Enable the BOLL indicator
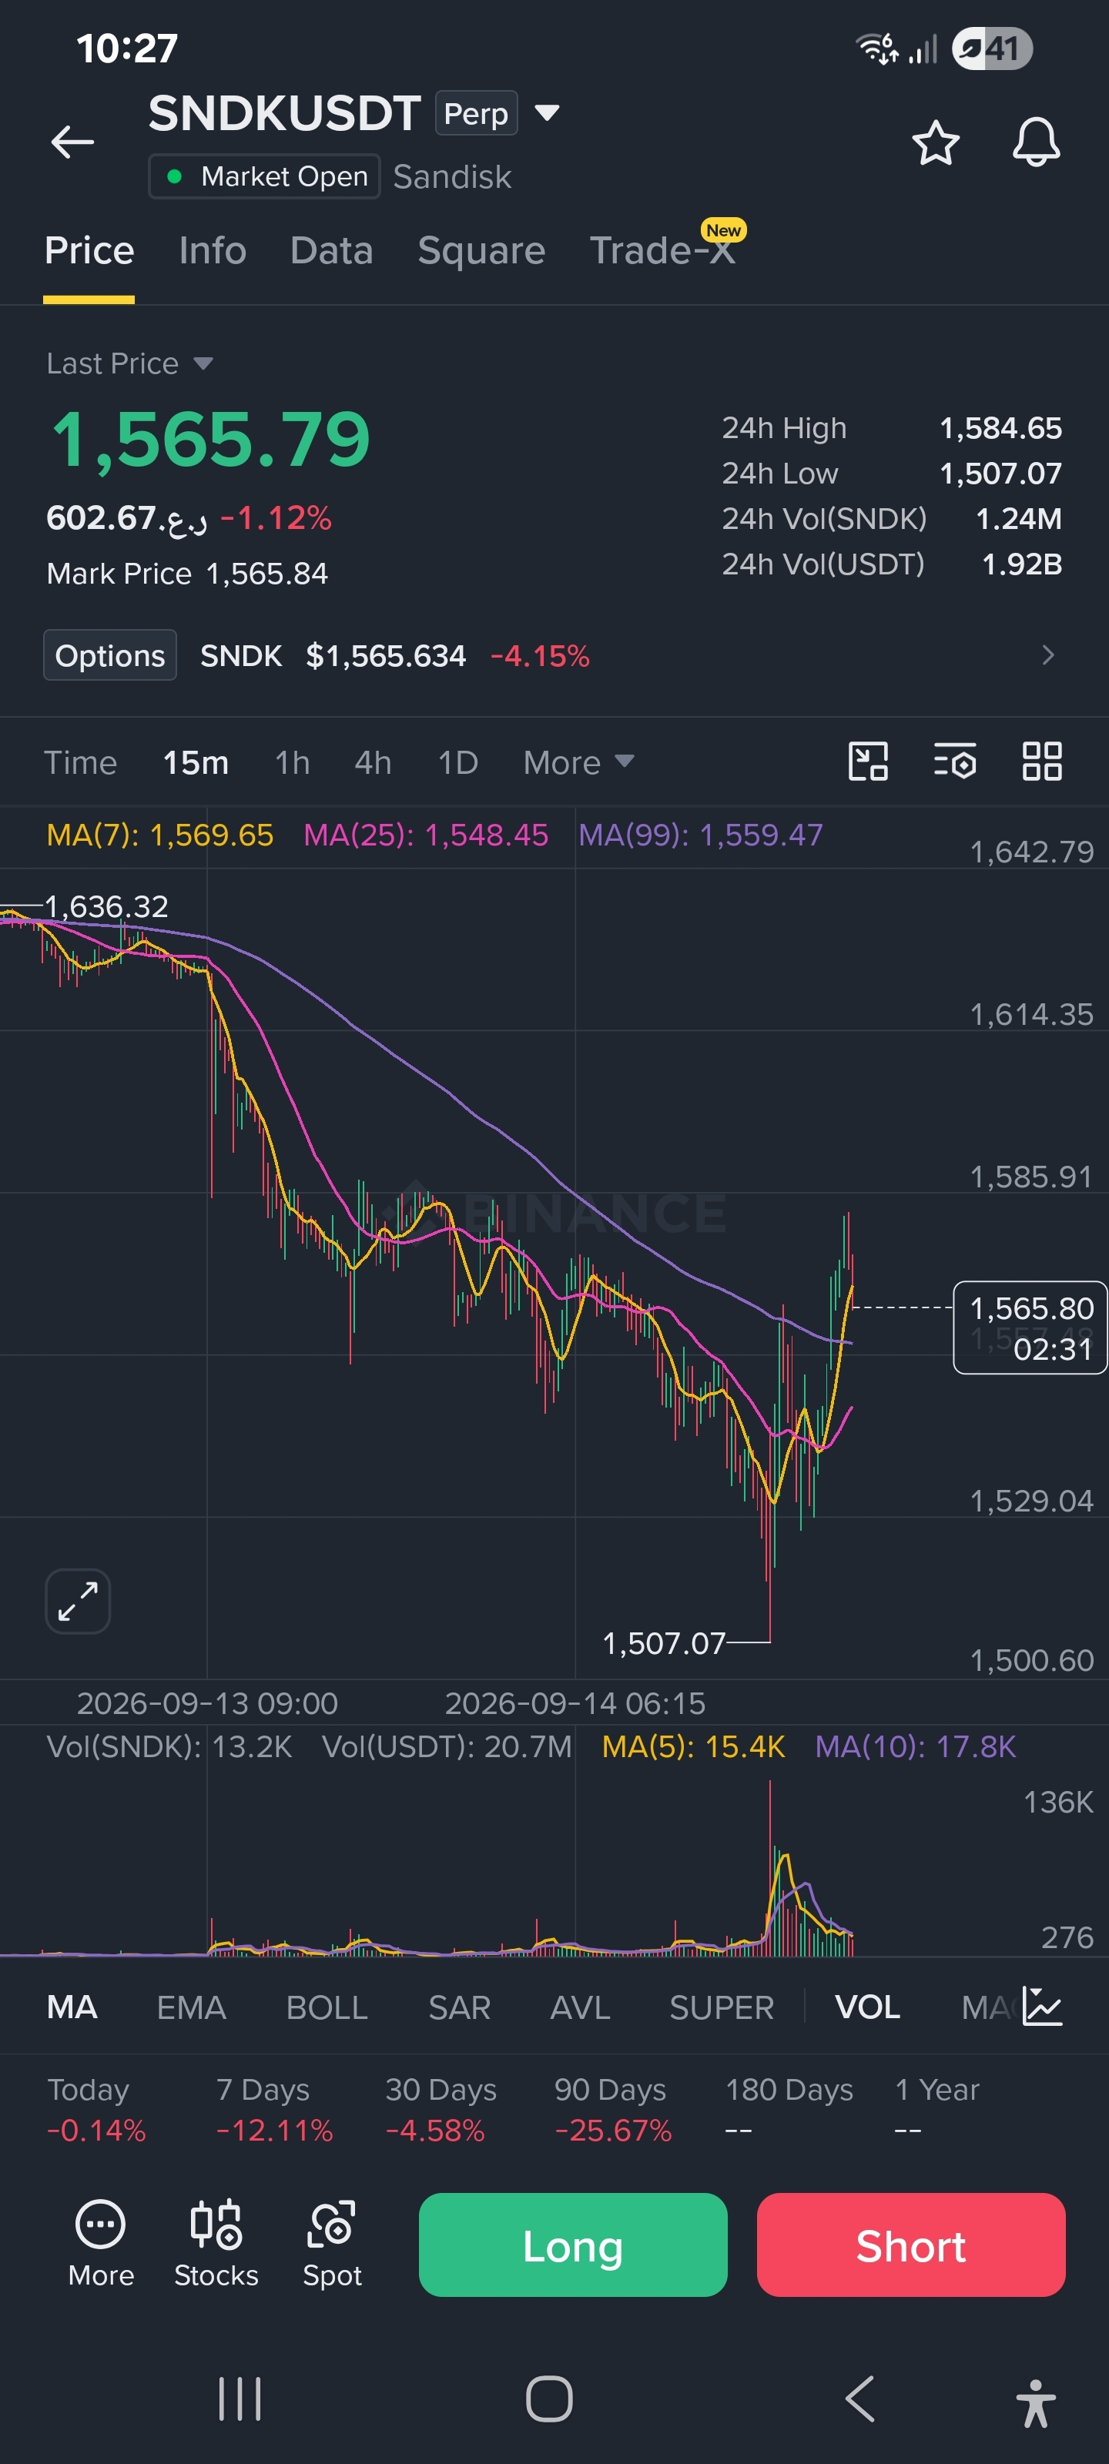1109x2464 pixels. pyautogui.click(x=327, y=2007)
